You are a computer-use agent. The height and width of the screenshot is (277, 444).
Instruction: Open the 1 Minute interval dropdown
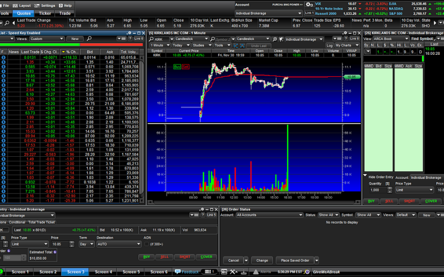[160, 45]
